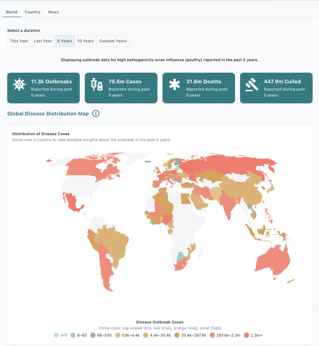The height and width of the screenshot is (346, 319).
Task: Click the 1–7 legend color swatch
Action: click(x=56, y=335)
